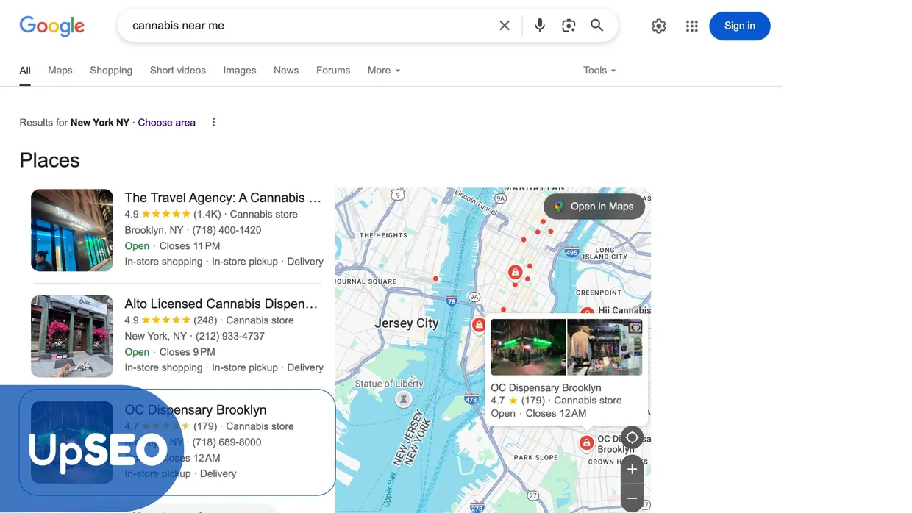
Task: Open OC Dispensary Brooklyn listing title
Action: (196, 409)
